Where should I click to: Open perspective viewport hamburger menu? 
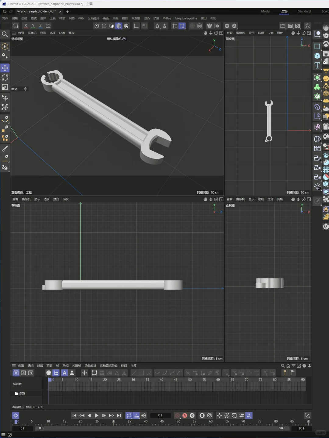[x=14, y=33]
